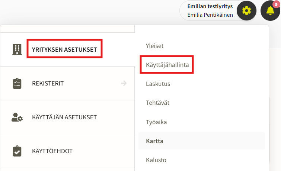Click the red notification count badge
This screenshot has height=171, width=281.
(x=276, y=4)
